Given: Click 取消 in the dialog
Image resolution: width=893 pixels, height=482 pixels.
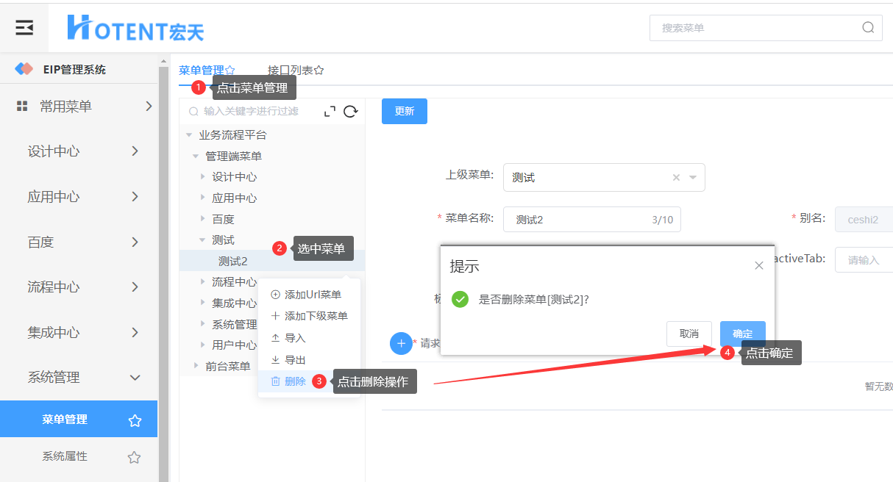Looking at the screenshot, I should pos(689,334).
